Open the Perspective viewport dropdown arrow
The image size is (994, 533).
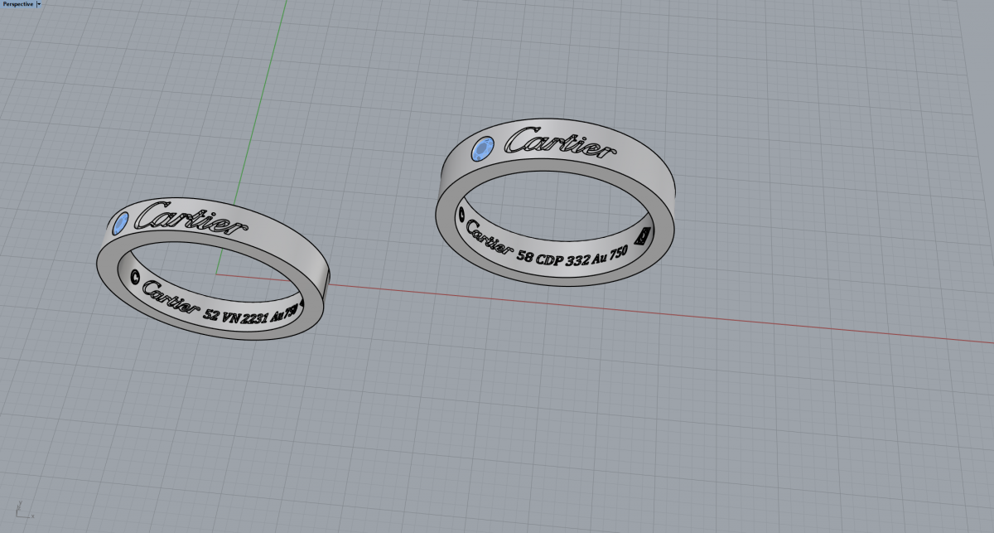pyautogui.click(x=39, y=4)
